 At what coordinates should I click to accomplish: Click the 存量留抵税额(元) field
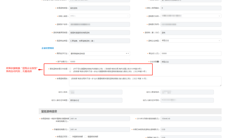coord(99,129)
